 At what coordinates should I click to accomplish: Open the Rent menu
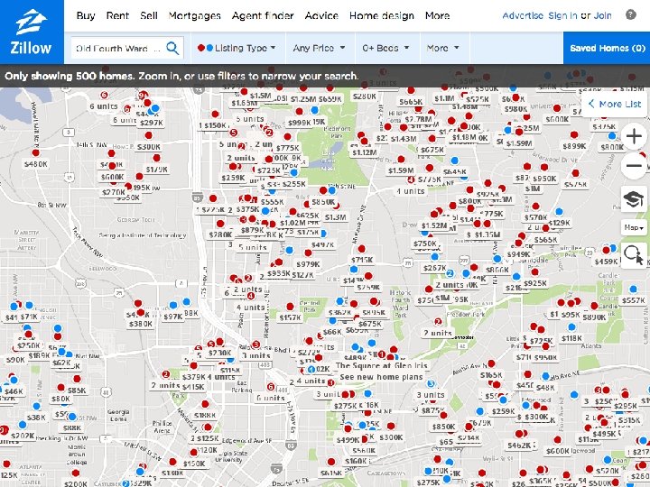117,15
